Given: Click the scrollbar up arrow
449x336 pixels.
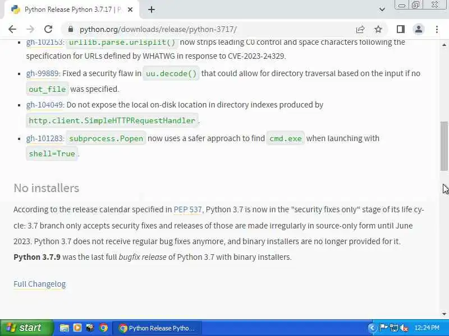Looking at the screenshot, I should pyautogui.click(x=444, y=45).
